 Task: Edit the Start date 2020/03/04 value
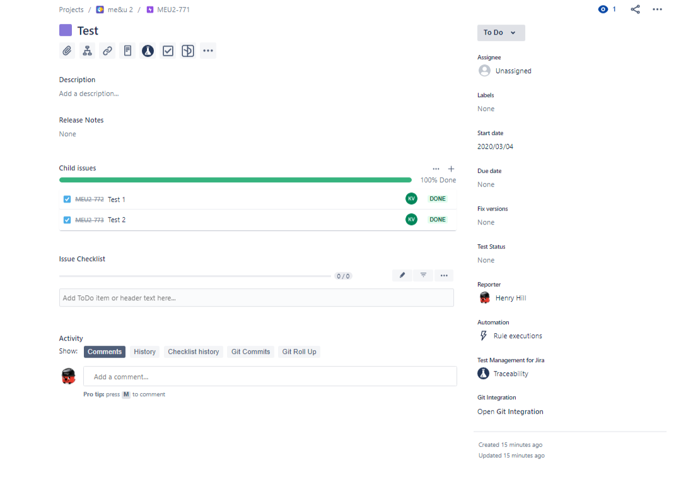[x=495, y=146]
